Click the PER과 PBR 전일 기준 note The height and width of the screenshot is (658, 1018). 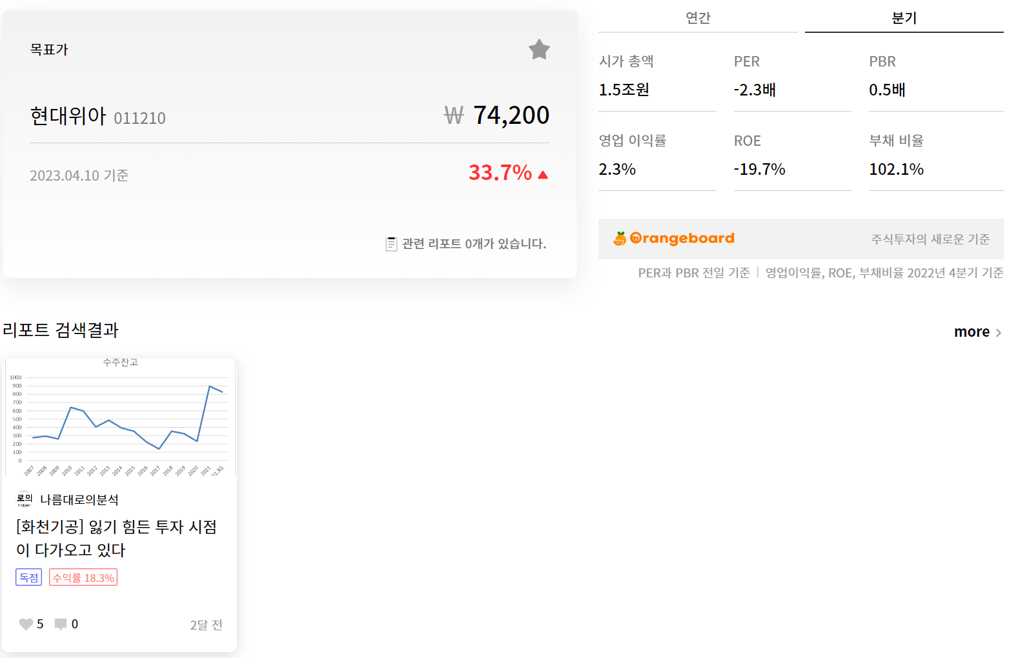[x=694, y=273]
